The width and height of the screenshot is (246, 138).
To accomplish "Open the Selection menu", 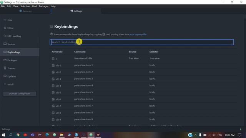I will (x=25, y=6).
